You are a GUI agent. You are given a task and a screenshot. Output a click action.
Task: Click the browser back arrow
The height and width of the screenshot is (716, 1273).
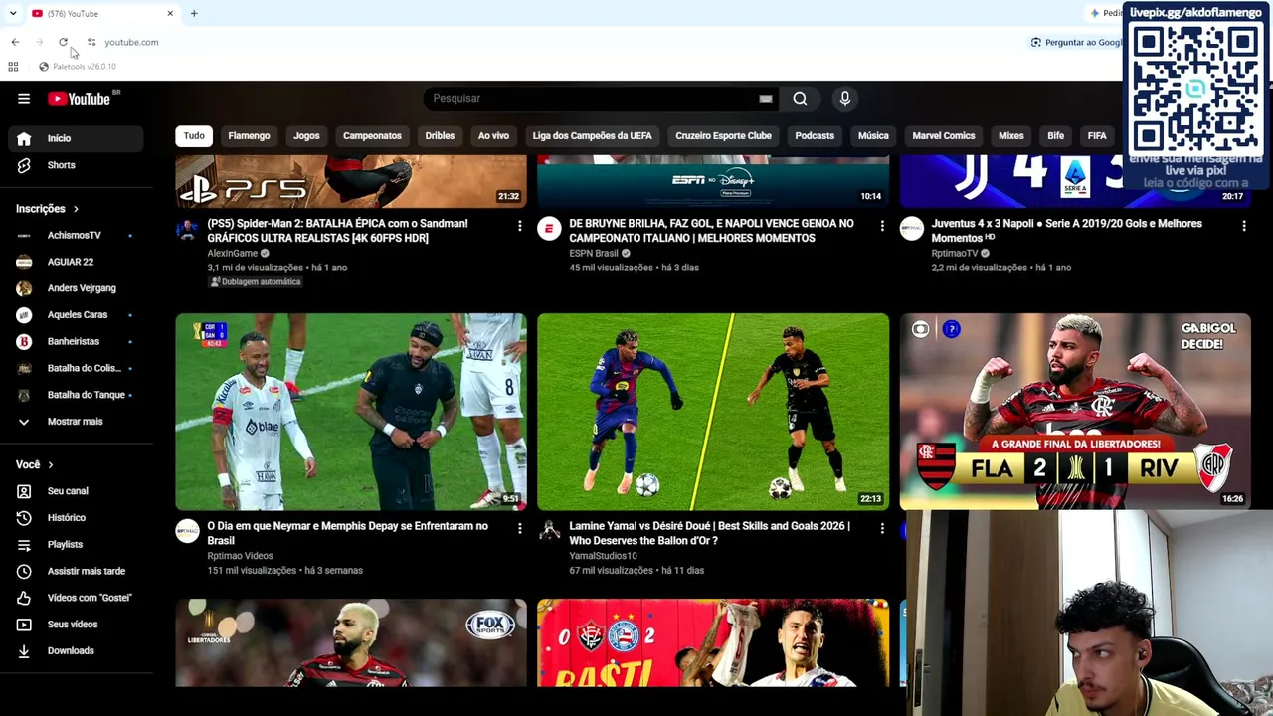click(x=15, y=42)
